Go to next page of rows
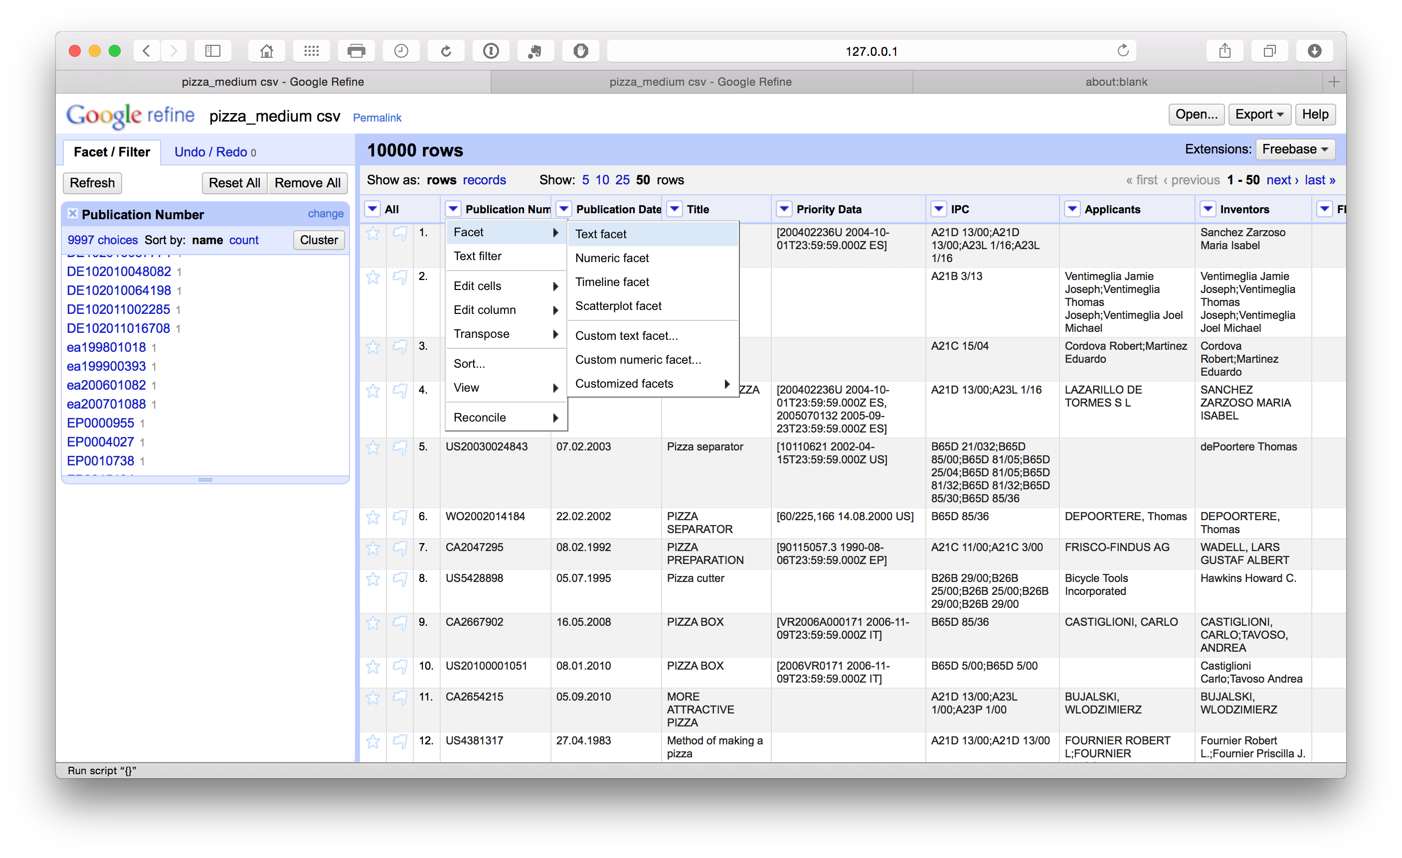1402x858 pixels. [1282, 180]
